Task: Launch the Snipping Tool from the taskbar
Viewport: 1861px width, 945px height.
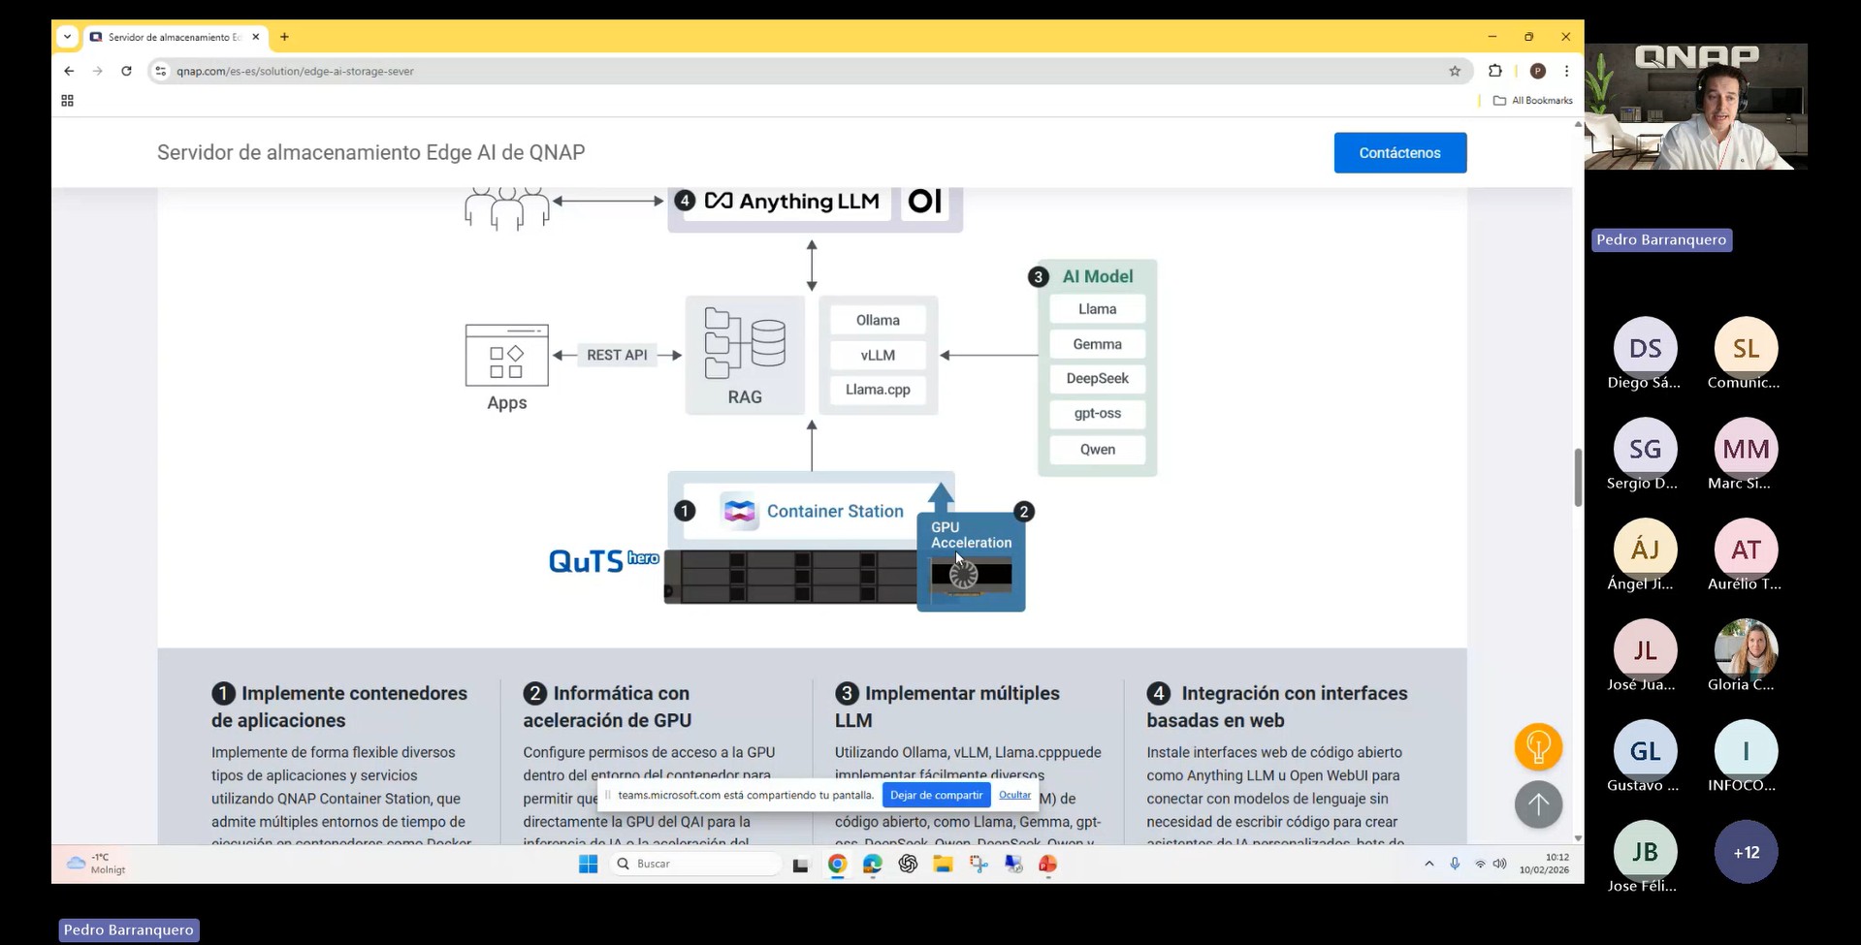Action: [x=978, y=864]
